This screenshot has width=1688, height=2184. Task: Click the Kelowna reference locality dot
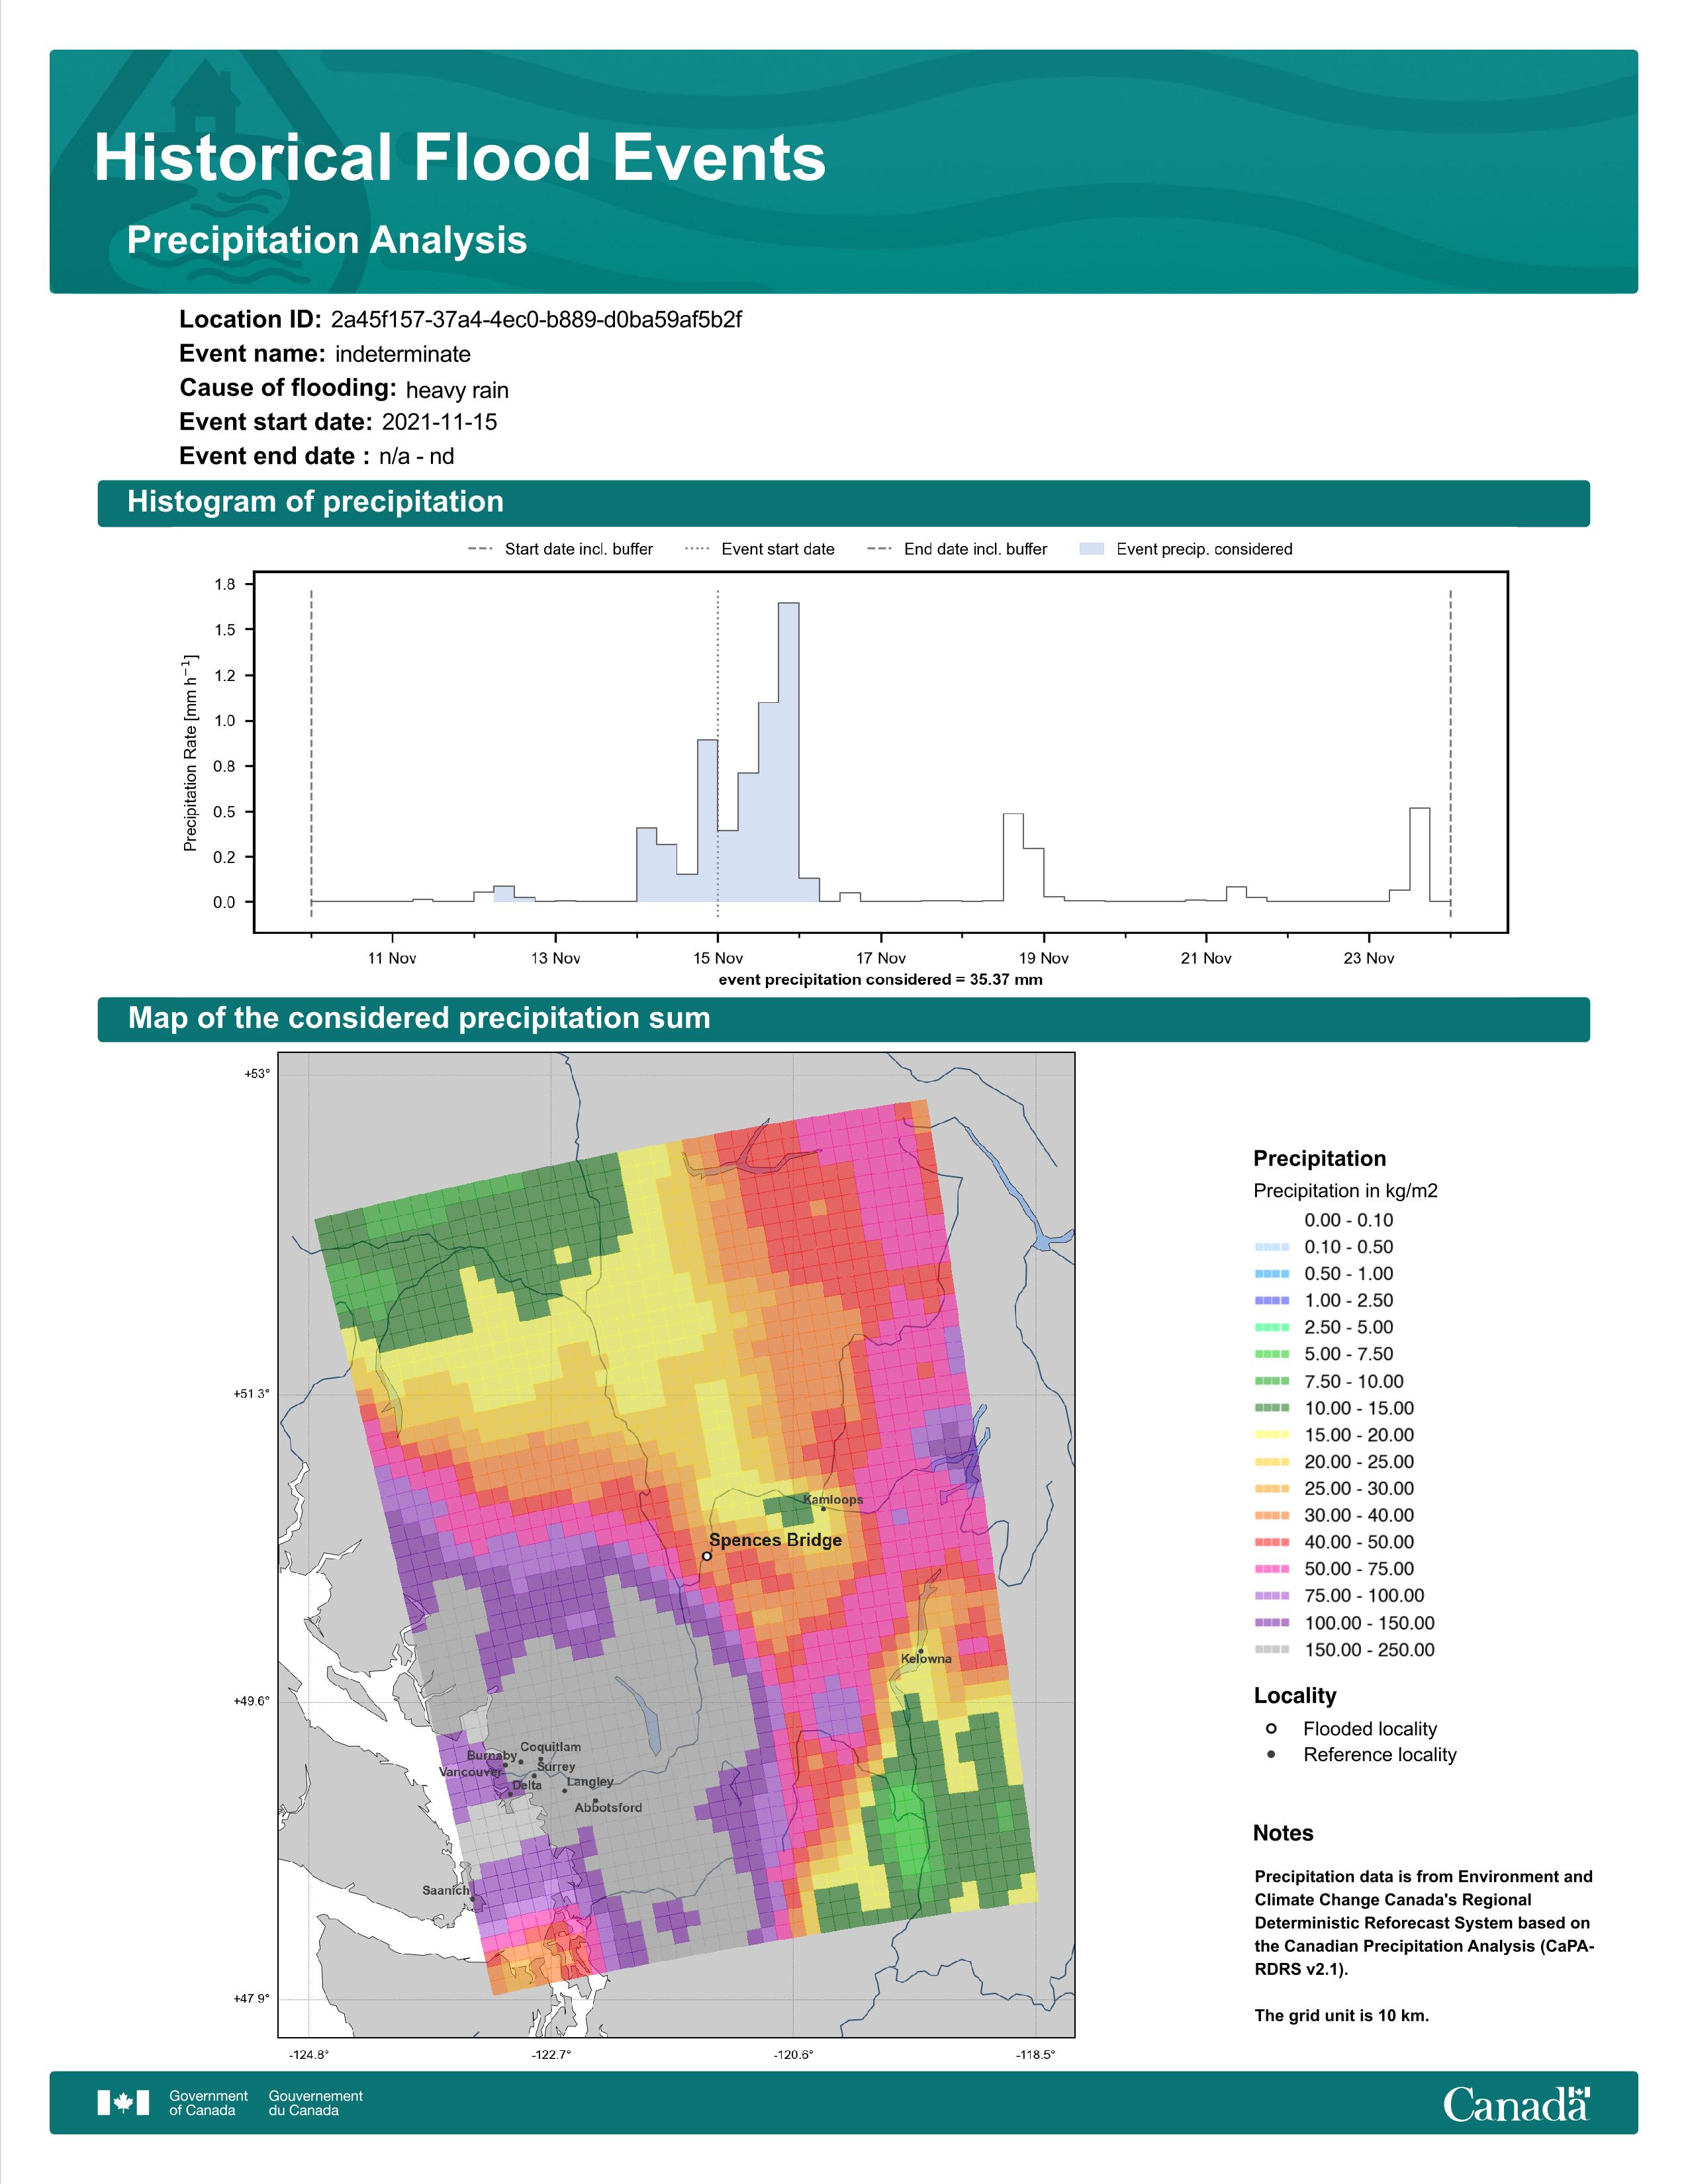coord(921,1651)
